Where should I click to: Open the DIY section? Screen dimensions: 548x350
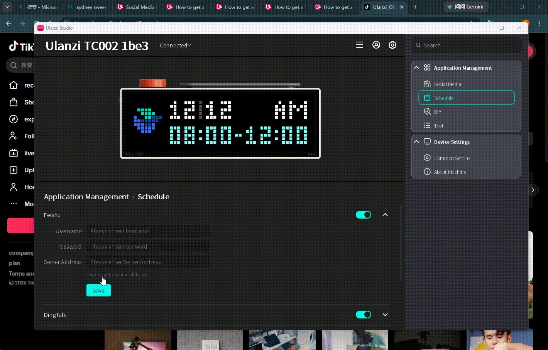pos(466,112)
